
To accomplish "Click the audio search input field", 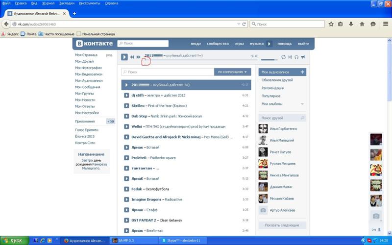I will tap(167, 72).
